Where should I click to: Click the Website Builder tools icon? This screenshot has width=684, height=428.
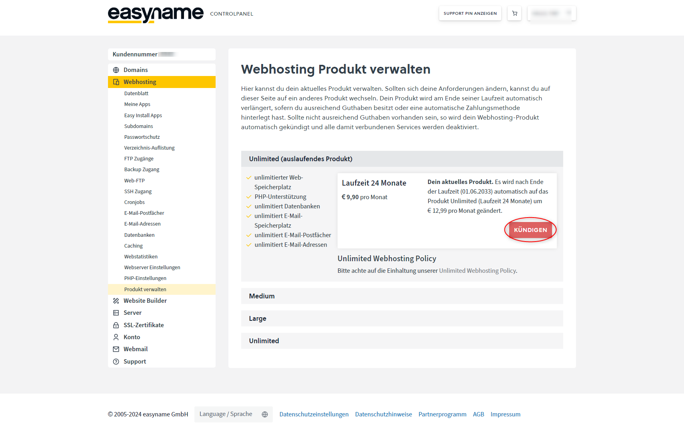tap(116, 301)
